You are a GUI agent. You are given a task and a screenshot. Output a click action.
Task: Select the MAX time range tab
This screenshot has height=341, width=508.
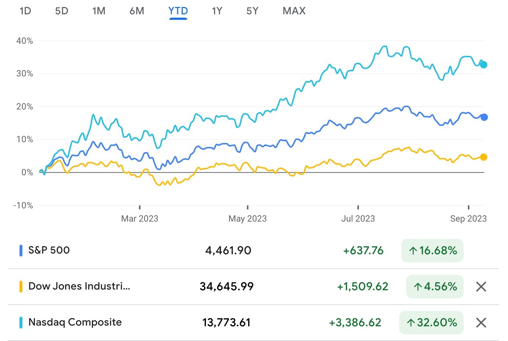tap(294, 11)
